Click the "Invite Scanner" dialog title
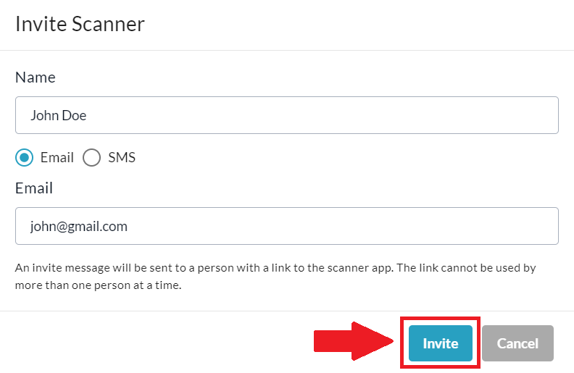The height and width of the screenshot is (373, 574). [80, 24]
